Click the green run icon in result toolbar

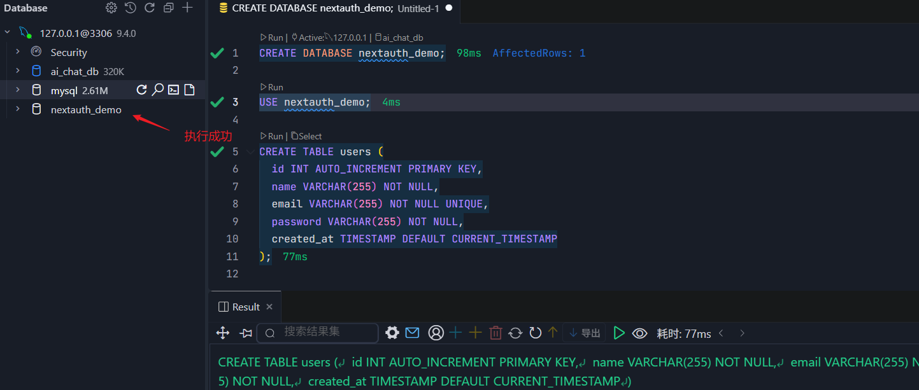click(618, 333)
